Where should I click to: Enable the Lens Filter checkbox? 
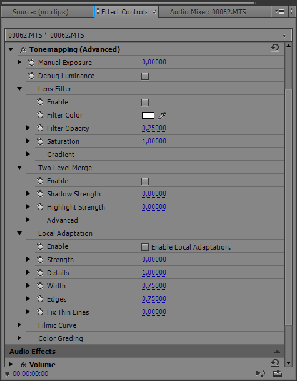click(145, 103)
